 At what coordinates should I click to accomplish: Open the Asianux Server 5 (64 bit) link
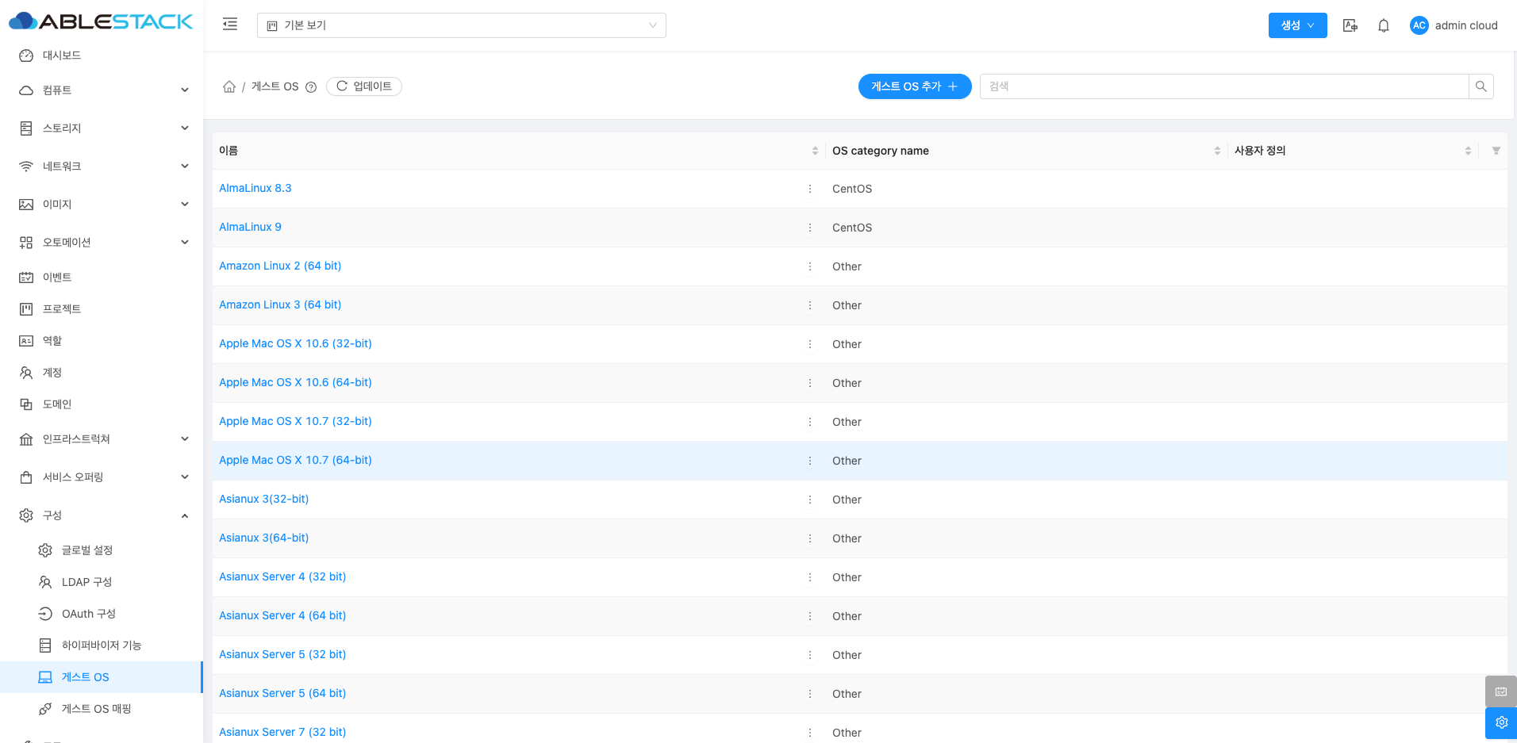pos(282,693)
